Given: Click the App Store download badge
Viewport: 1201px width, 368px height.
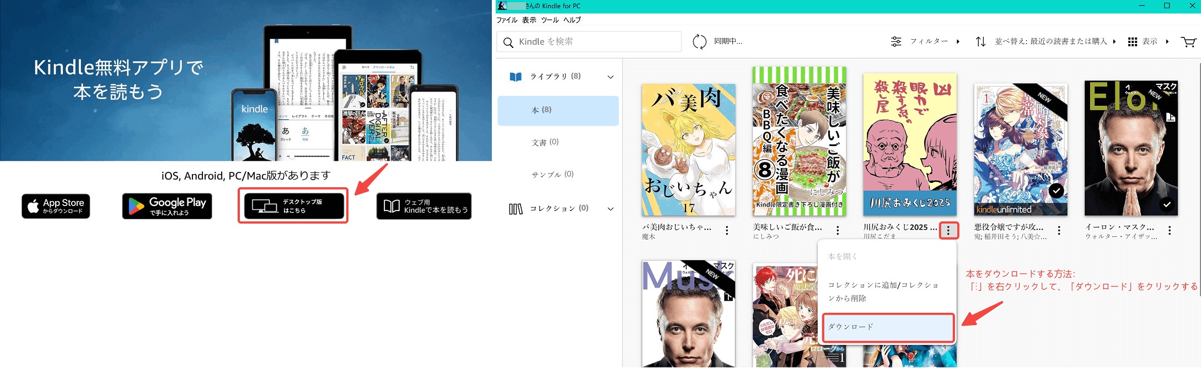Looking at the screenshot, I should click(x=56, y=206).
